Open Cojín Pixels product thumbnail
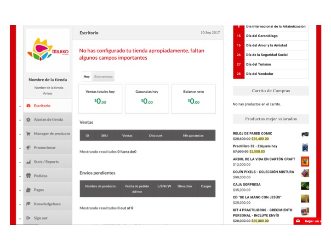 coord(305,173)
